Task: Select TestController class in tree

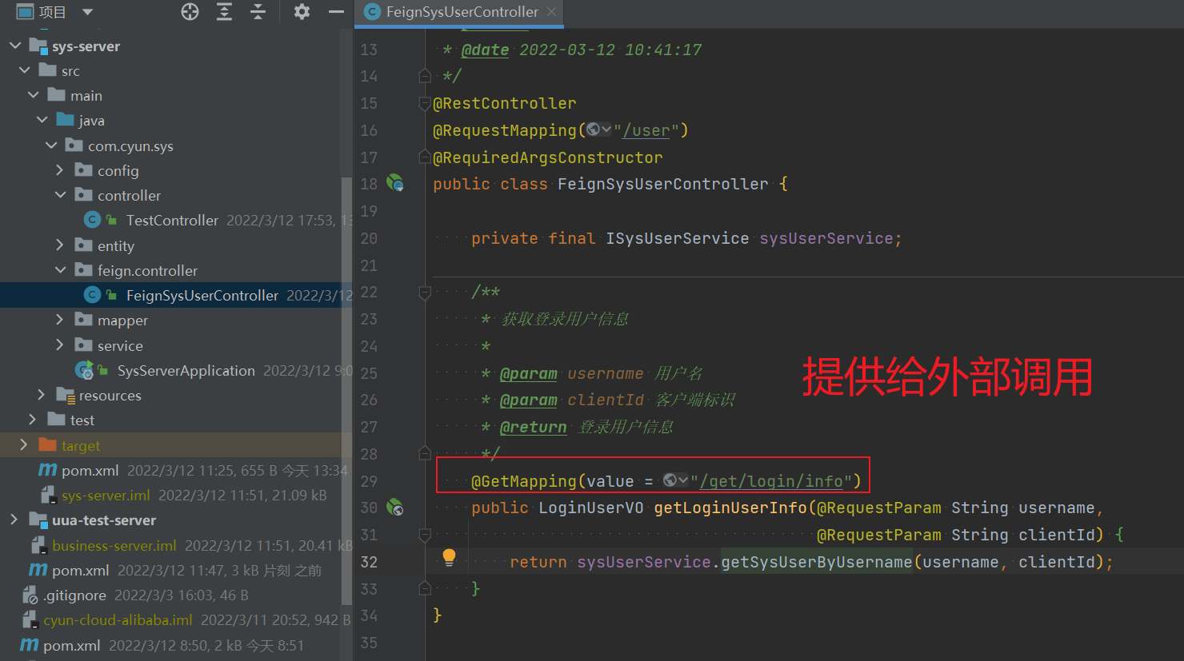Action: coord(172,221)
